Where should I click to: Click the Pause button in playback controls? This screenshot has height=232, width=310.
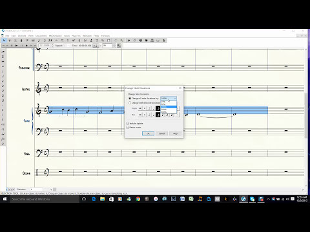coord(21,46)
